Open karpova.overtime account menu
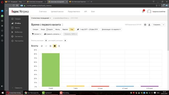The image size is (169, 95). point(159,12)
